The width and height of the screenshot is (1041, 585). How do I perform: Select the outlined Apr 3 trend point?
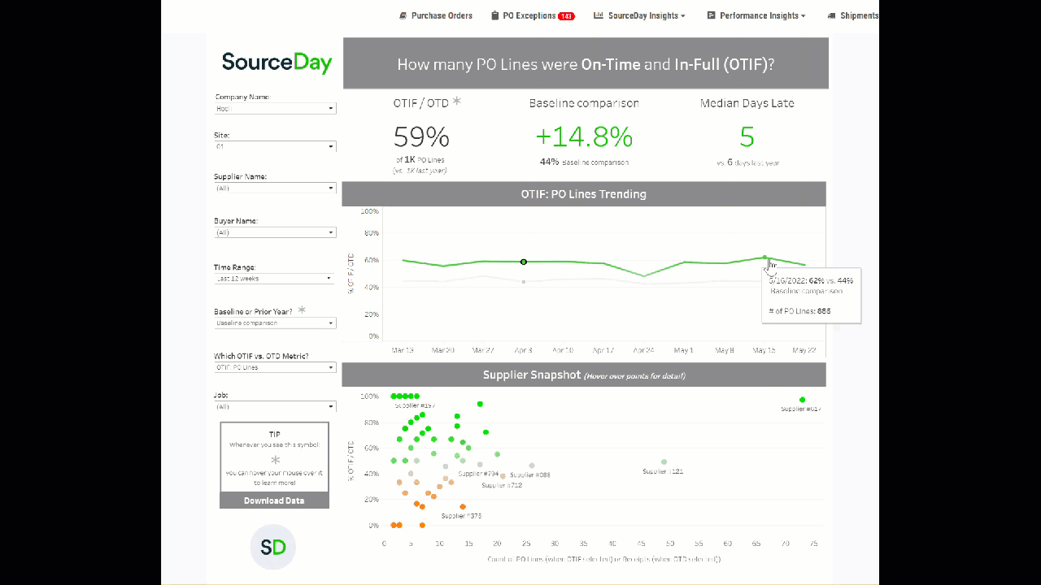[524, 262]
